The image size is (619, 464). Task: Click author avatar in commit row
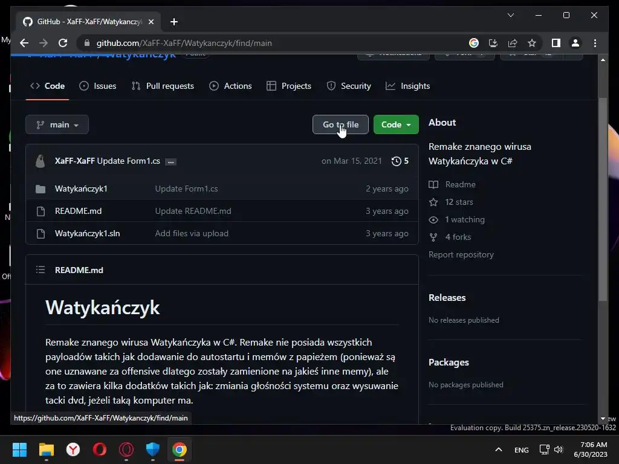[x=41, y=161]
